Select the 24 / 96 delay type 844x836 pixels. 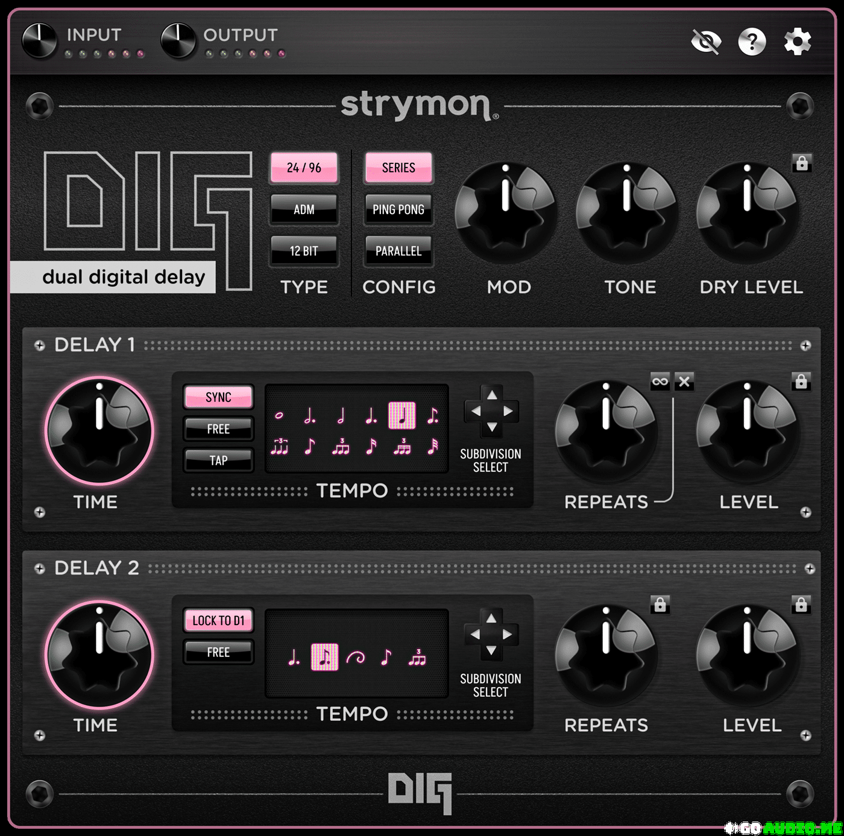304,168
